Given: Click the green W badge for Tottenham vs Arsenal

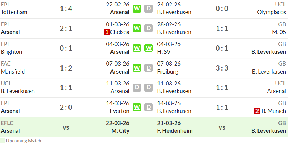Looking at the screenshot, I should (137, 8).
